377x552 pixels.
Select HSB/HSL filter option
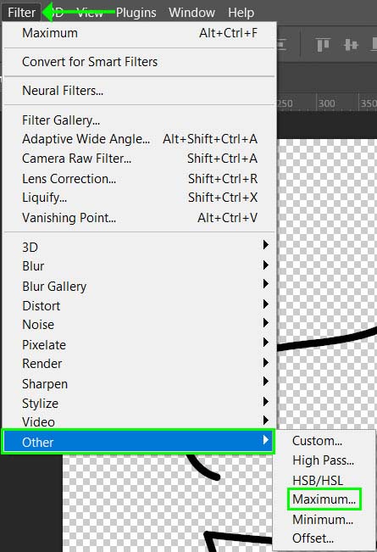(x=318, y=480)
